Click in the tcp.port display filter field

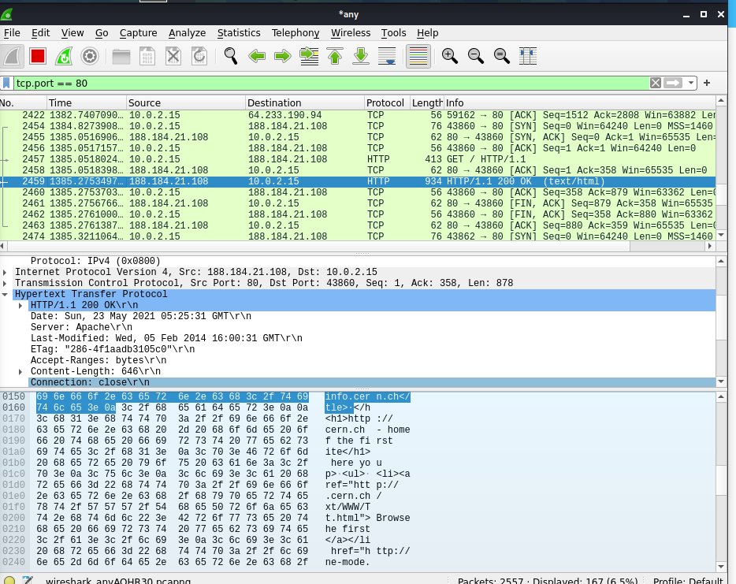(x=315, y=83)
